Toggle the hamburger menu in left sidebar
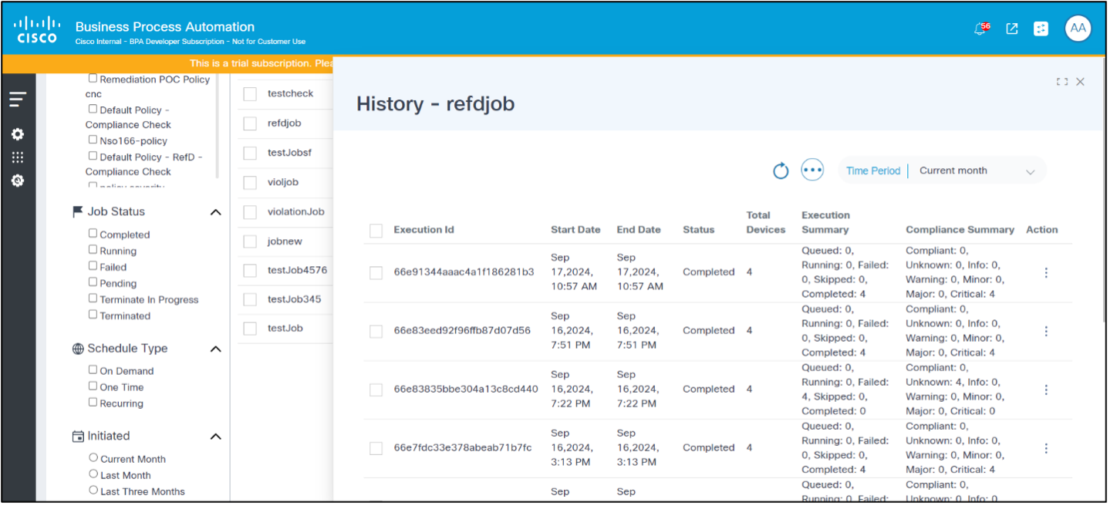 (x=18, y=100)
